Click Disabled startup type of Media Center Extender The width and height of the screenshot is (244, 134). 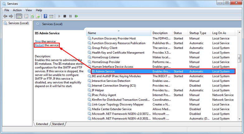click(195, 109)
